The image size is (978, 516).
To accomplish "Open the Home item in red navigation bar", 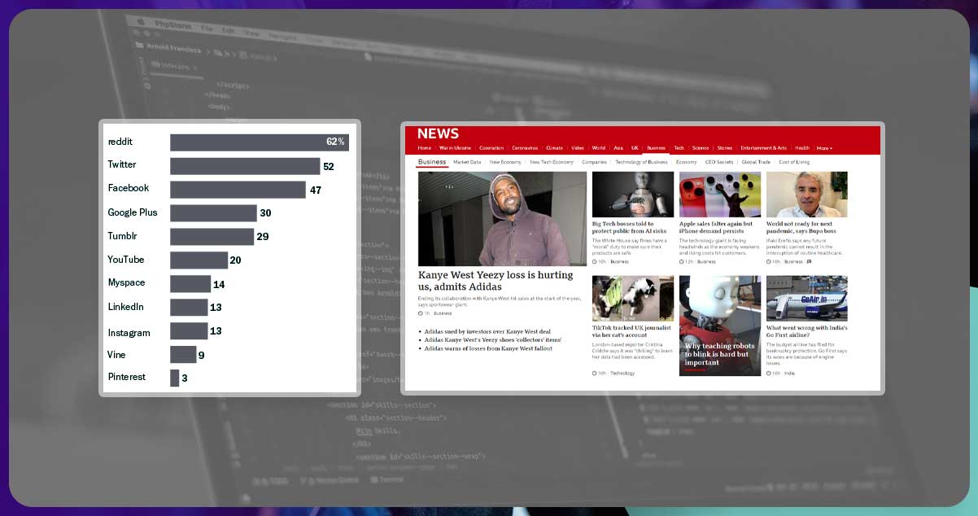I will click(x=424, y=148).
